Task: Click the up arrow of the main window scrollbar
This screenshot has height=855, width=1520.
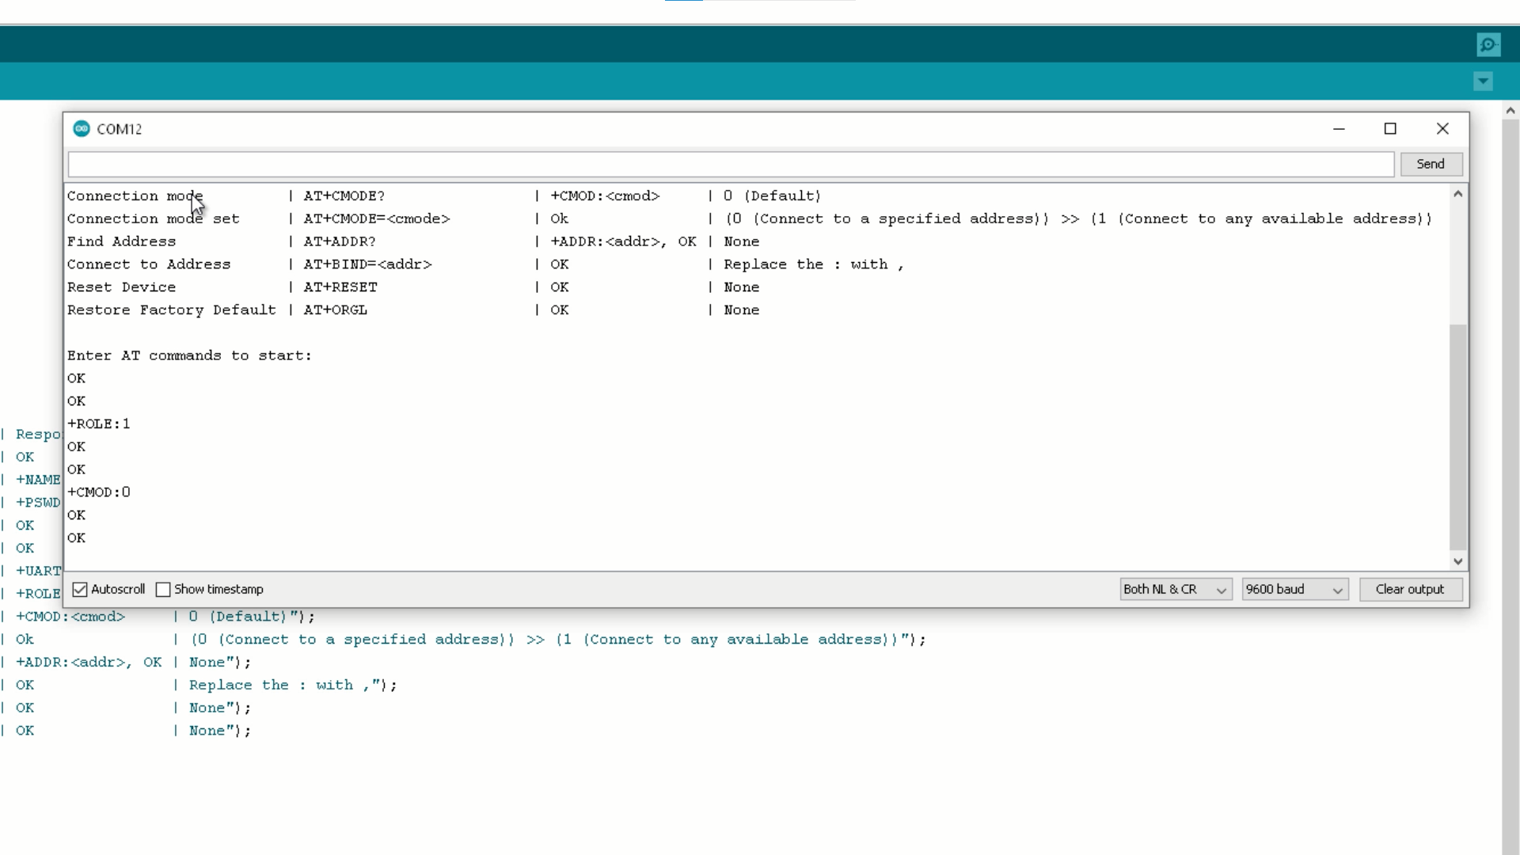Action: [1510, 109]
